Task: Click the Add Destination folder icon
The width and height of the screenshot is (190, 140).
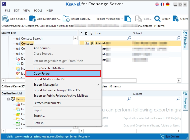Action: [x=32, y=19]
